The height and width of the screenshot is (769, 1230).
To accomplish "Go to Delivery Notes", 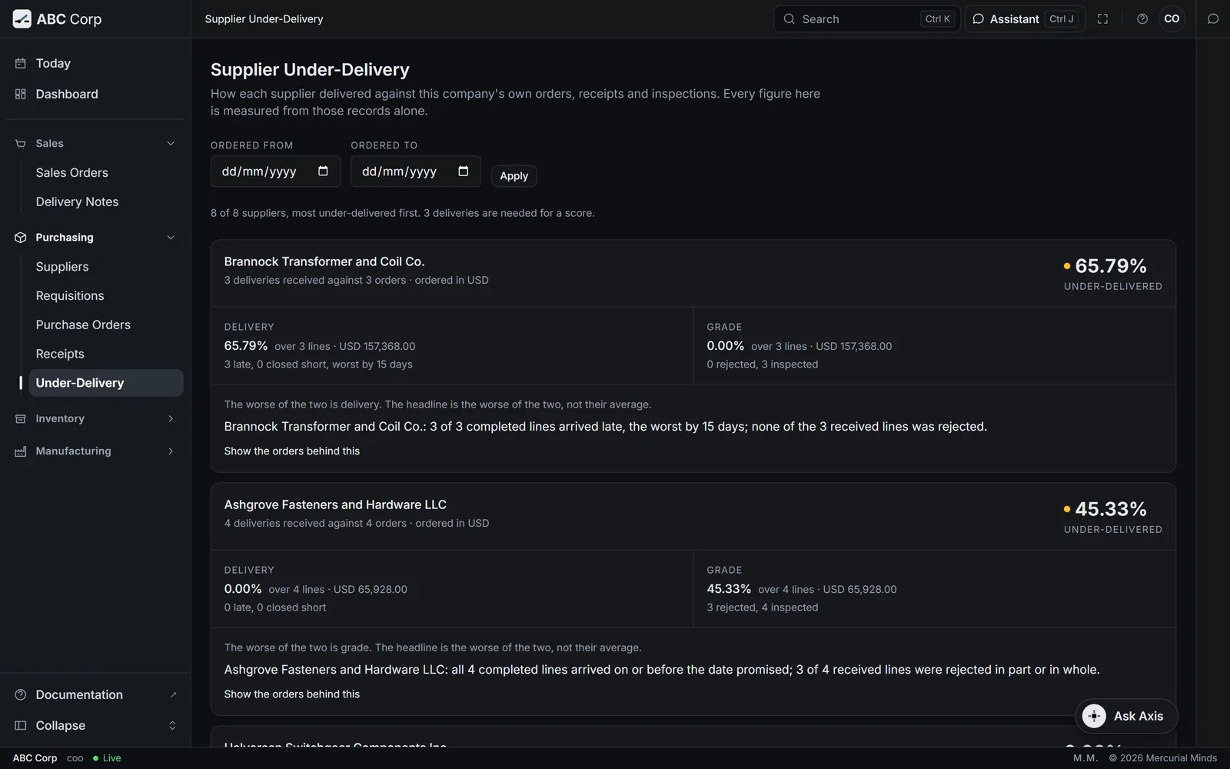I will 106,202.
